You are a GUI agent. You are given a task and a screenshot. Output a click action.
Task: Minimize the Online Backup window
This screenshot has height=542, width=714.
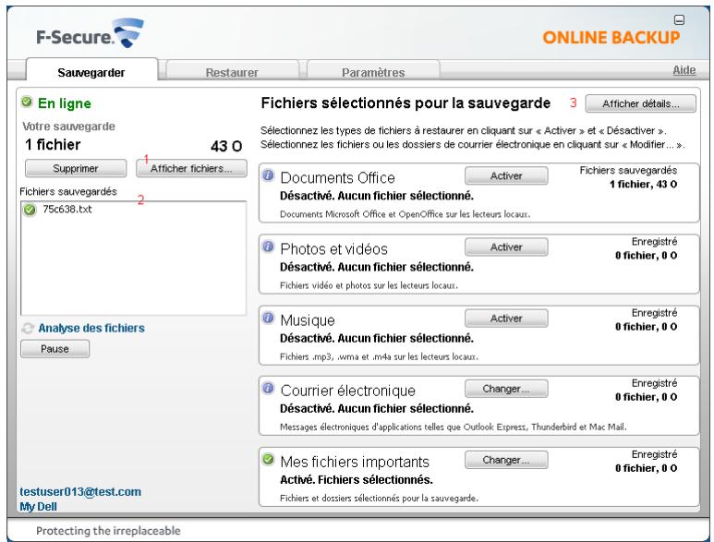[x=679, y=20]
